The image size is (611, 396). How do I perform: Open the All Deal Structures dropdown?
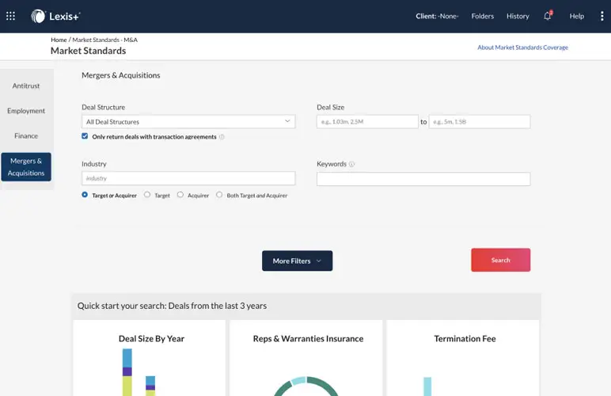pyautogui.click(x=188, y=122)
